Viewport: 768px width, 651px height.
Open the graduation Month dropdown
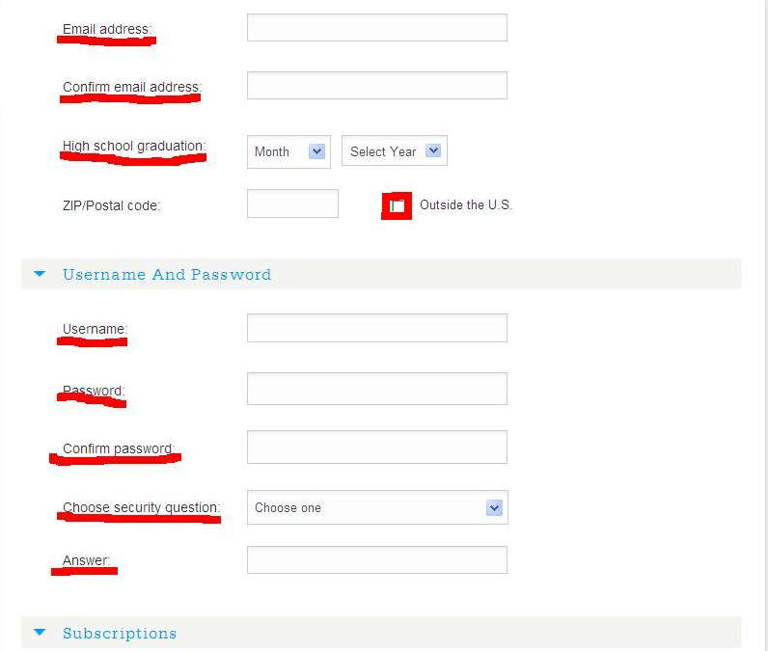[288, 151]
